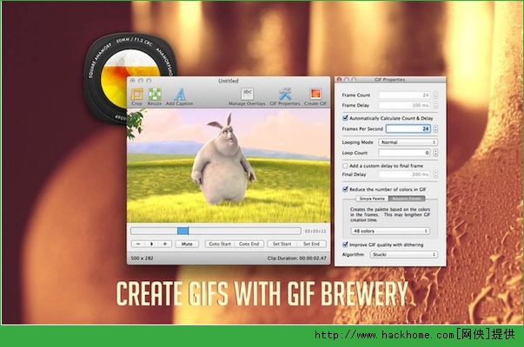Close the GIF Properties window
Screen dimensions: 524x347
click(339, 80)
